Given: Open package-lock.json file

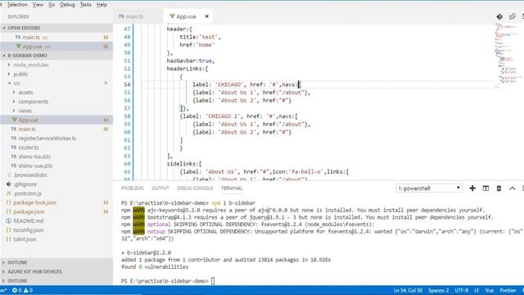Looking at the screenshot, I should (34, 202).
